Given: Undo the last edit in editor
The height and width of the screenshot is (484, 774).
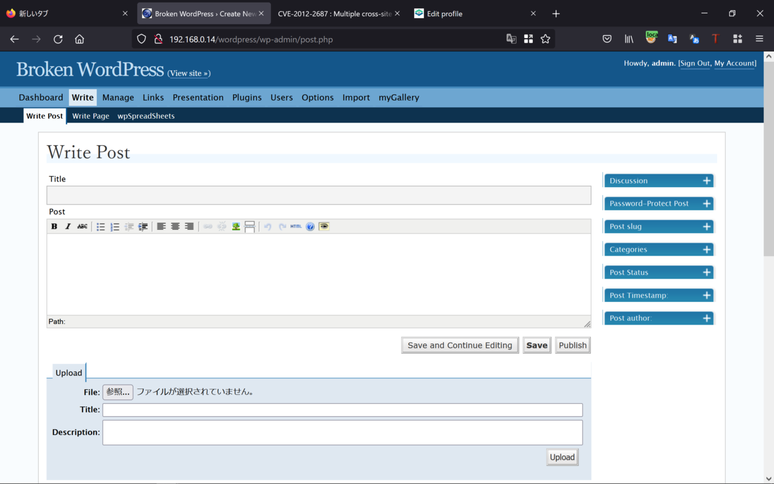Looking at the screenshot, I should (268, 227).
